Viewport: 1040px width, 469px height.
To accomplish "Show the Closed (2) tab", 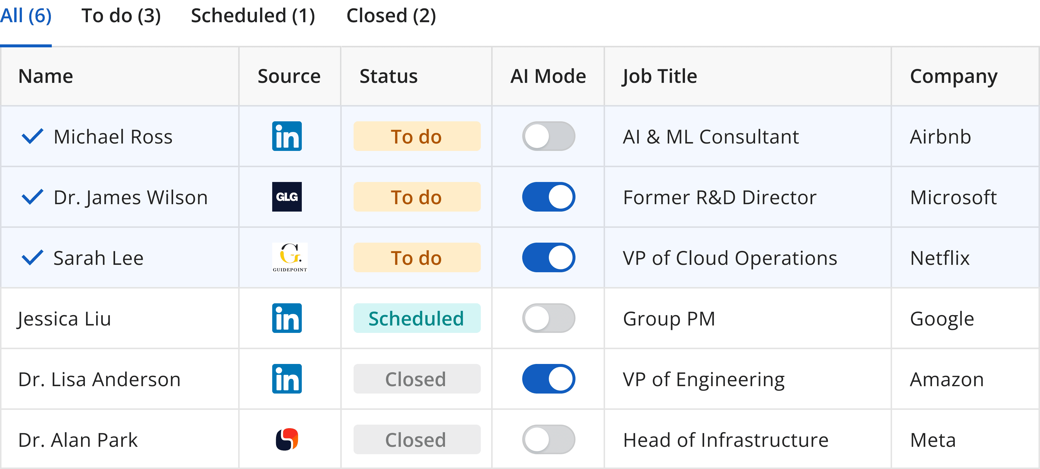I will point(391,16).
